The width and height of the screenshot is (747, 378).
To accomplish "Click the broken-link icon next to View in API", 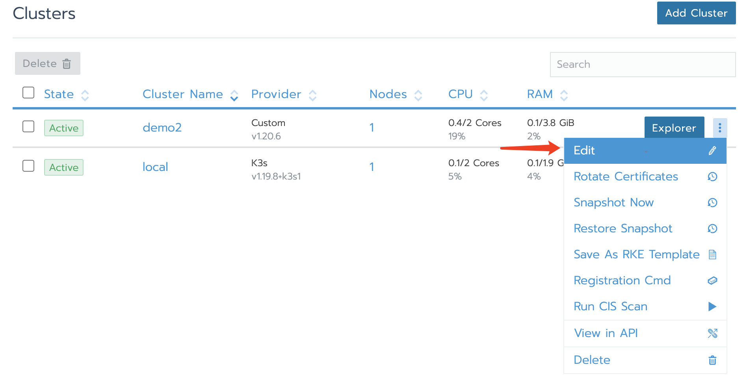I will pyautogui.click(x=712, y=333).
